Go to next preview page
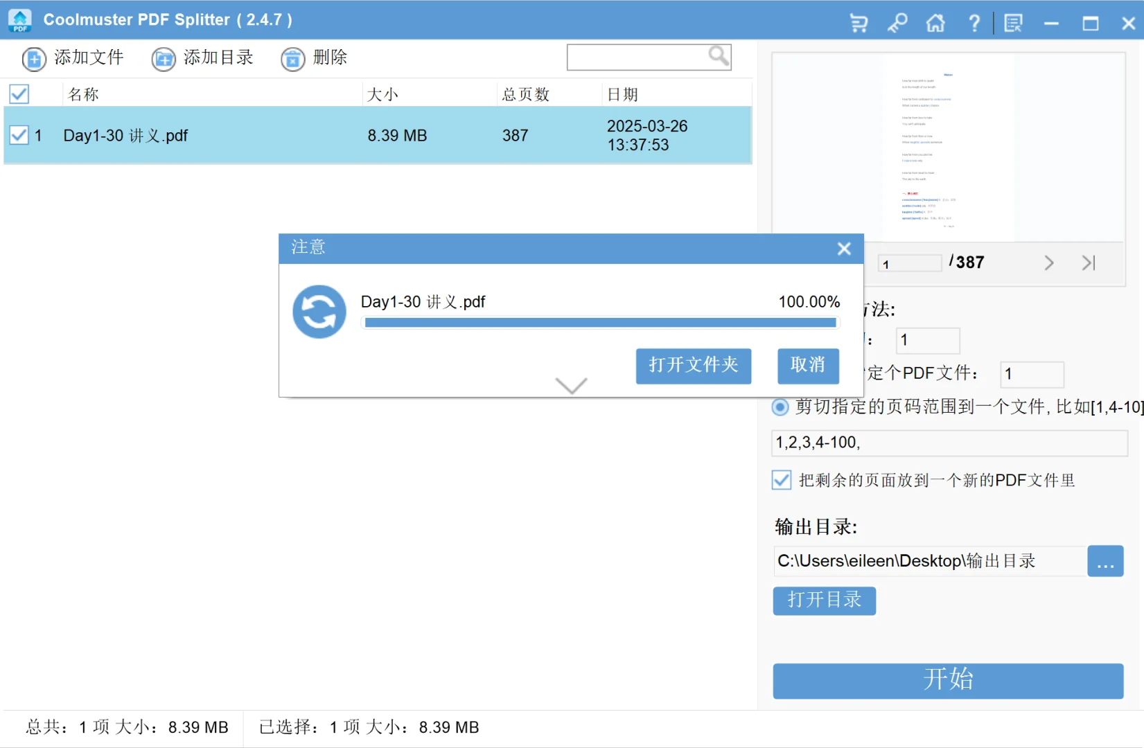The height and width of the screenshot is (748, 1144). (x=1049, y=262)
